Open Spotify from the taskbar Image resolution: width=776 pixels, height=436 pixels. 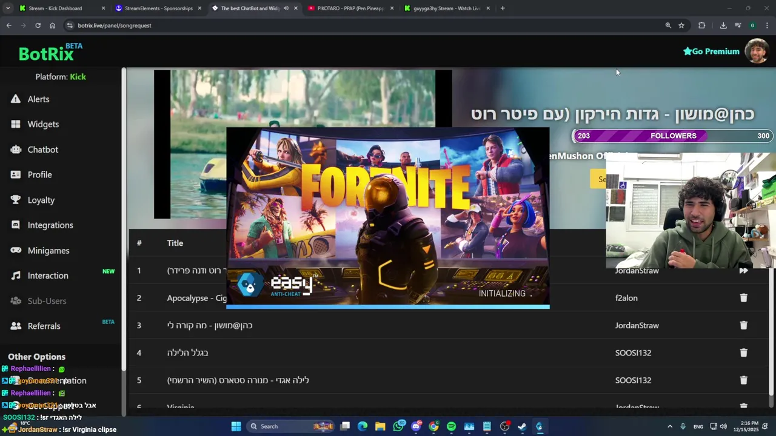tap(451, 426)
